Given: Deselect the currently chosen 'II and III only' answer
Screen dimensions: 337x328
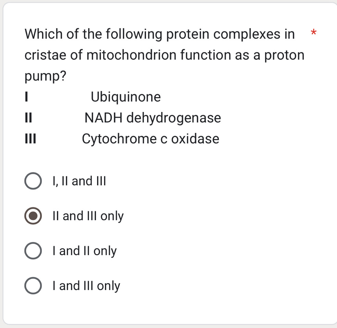Looking at the screenshot, I should point(33,216).
